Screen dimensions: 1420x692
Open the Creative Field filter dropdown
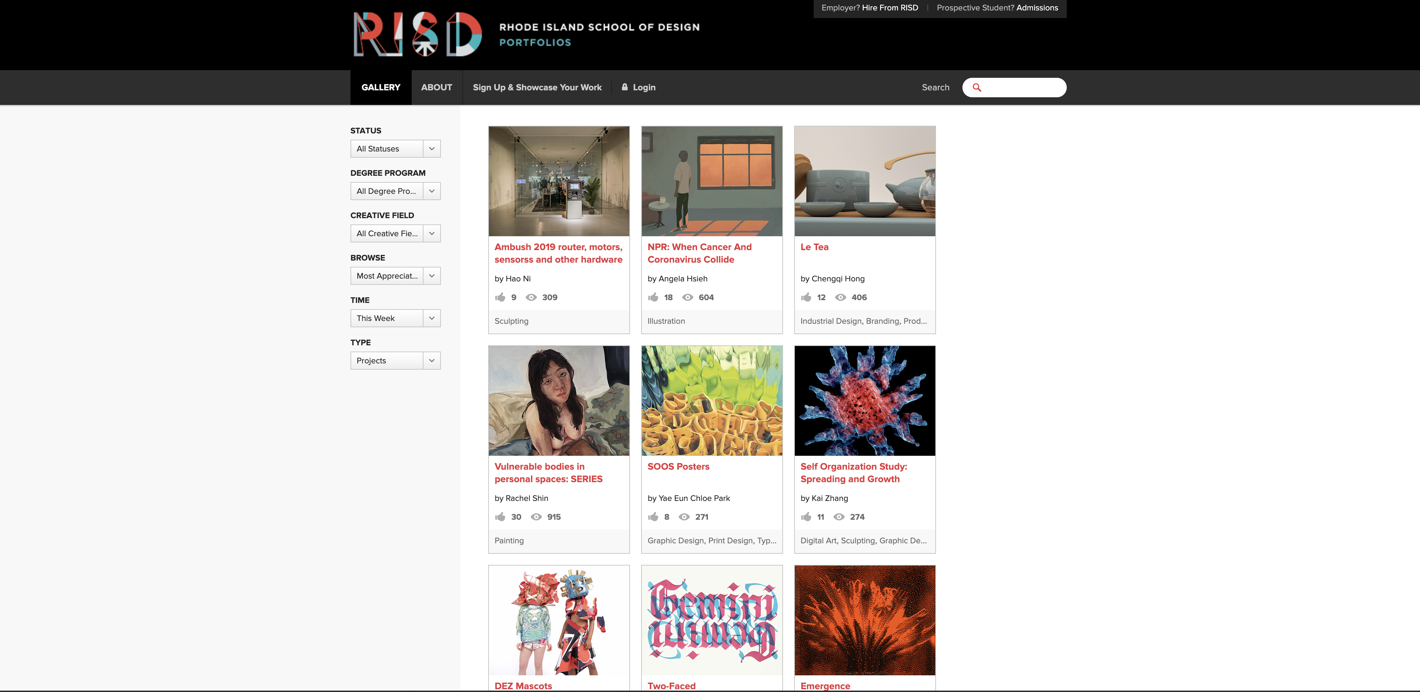point(395,233)
